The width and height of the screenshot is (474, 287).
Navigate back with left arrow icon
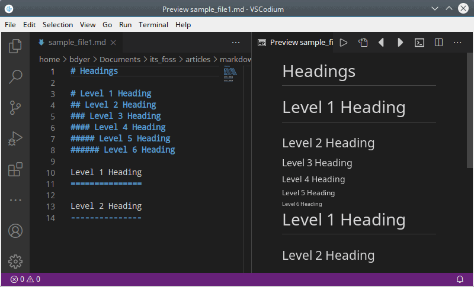[381, 43]
